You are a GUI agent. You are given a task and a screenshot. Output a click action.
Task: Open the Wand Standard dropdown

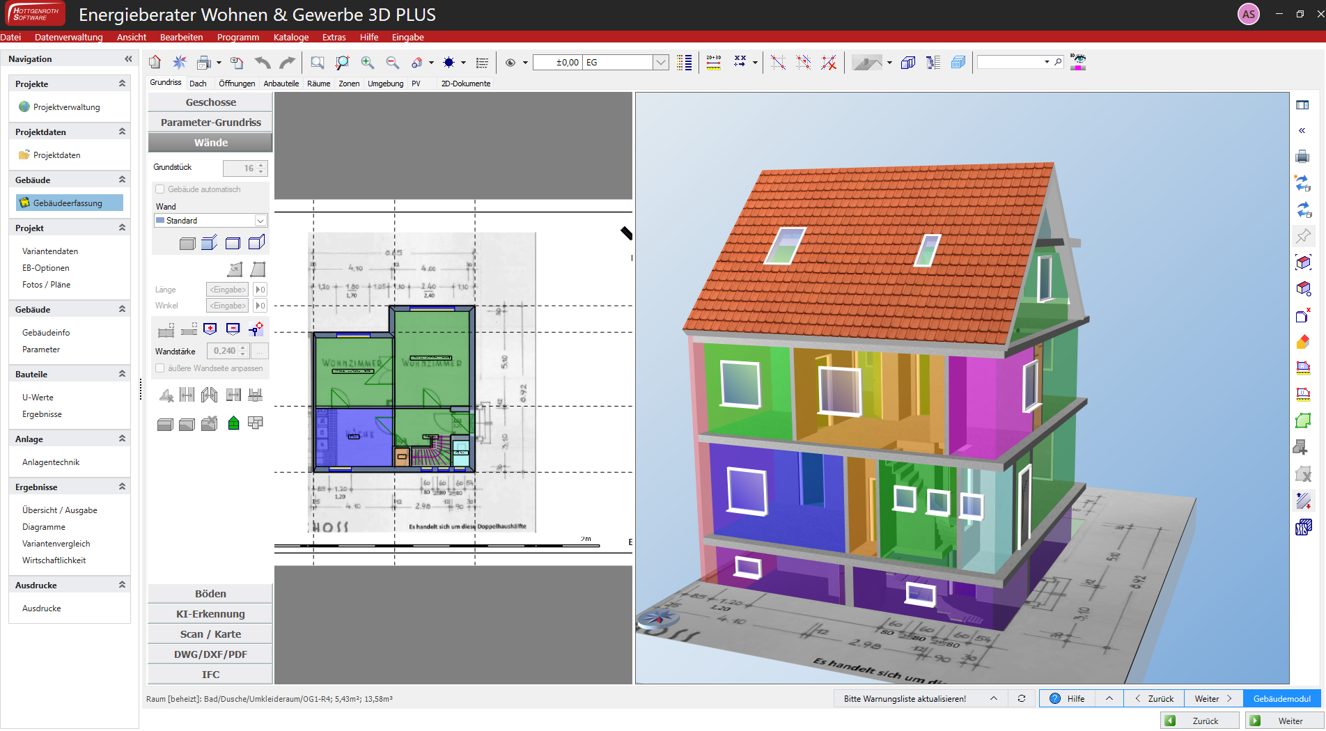(x=260, y=221)
